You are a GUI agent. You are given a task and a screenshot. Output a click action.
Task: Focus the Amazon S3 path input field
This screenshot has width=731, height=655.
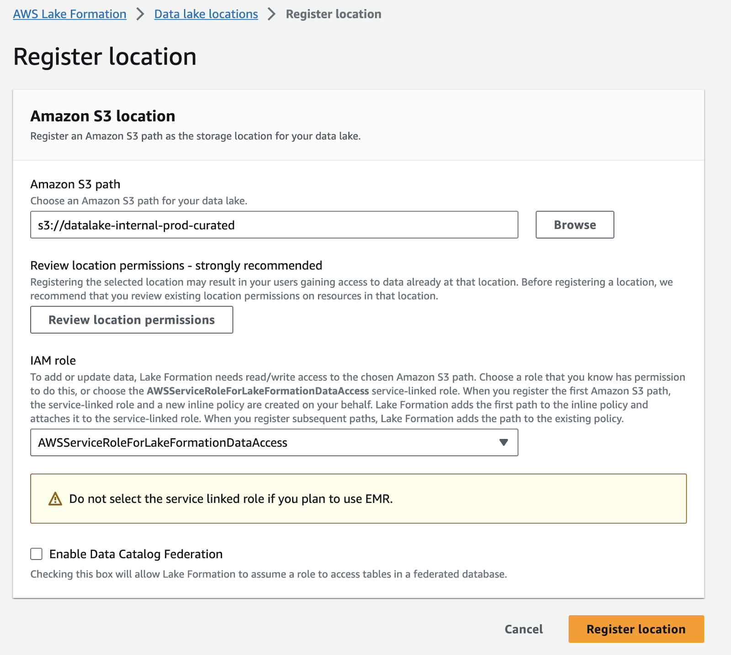pos(274,225)
